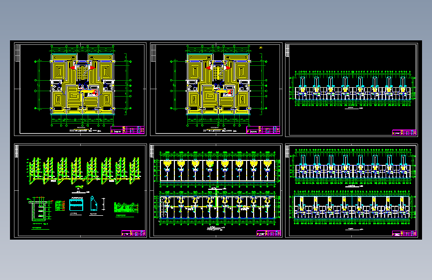Image resolution: width=432 pixels, height=280 pixels.
Task: Click the cyan rectangular tank detail drawing
Action: click(76, 205)
